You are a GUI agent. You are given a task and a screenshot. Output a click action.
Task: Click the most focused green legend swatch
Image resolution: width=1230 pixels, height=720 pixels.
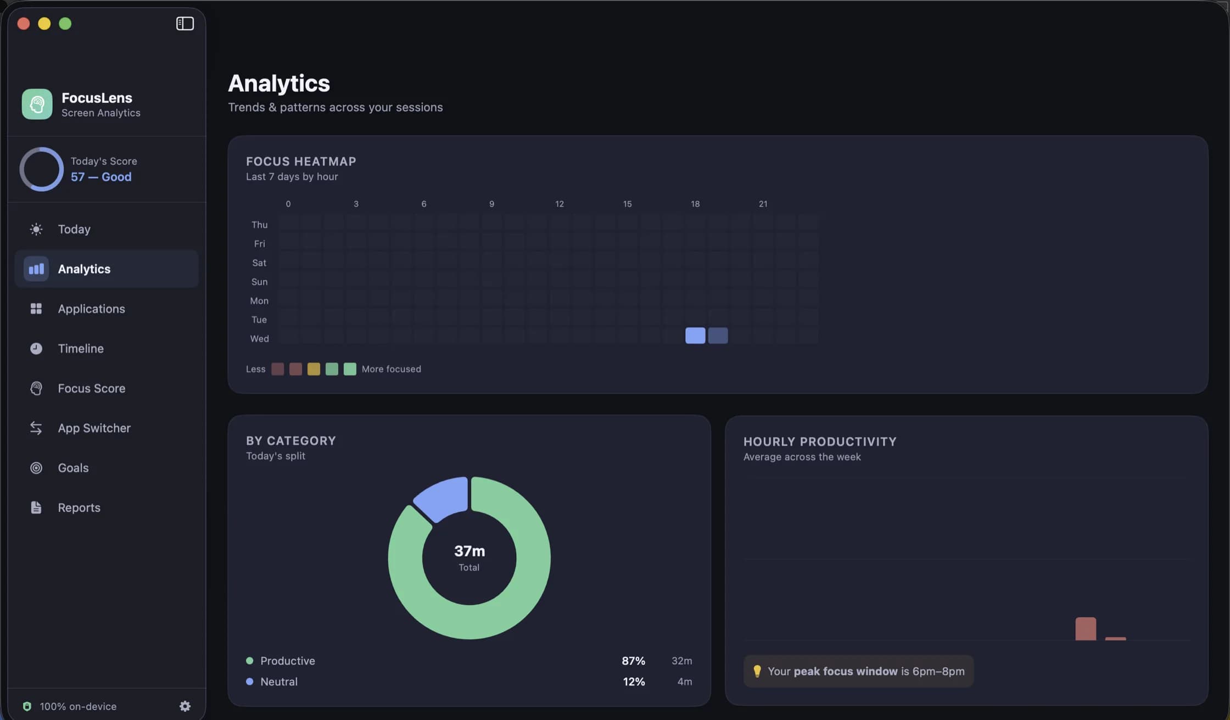point(350,369)
